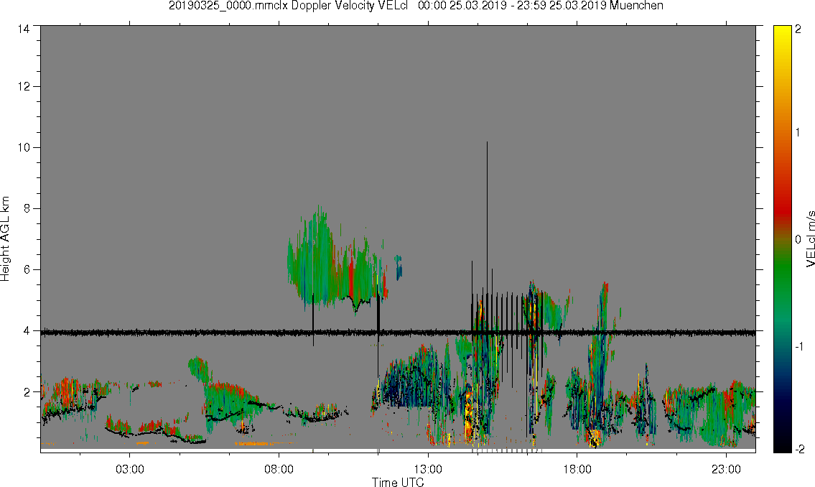Click the yellow top of the velocity colorbar
The width and height of the screenshot is (815, 487).
782,31
